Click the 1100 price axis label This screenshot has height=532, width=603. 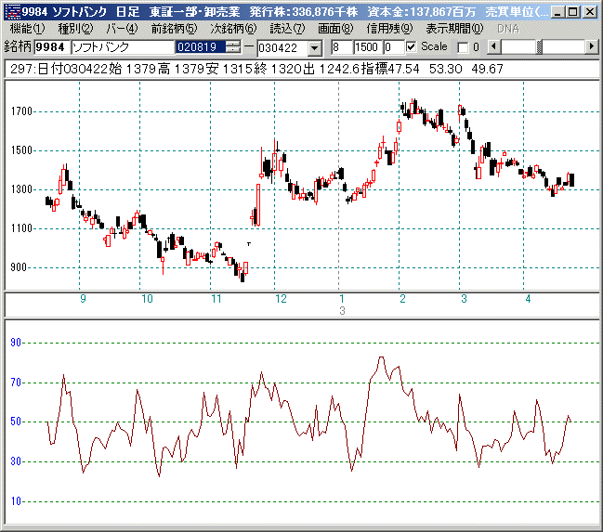tap(21, 228)
